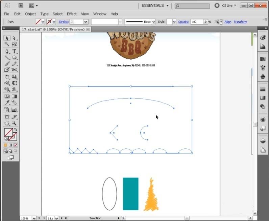Open the 100% zoom level dropdown
The width and height of the screenshot is (269, 221).
(x=34, y=218)
